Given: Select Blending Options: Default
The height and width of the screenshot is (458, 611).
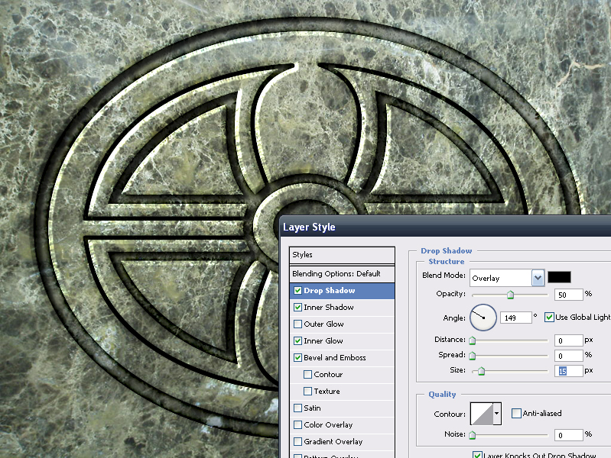Looking at the screenshot, I should tap(342, 273).
